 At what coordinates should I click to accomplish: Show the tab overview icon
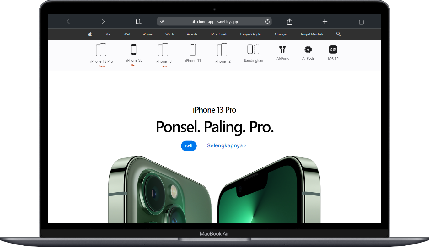pyautogui.click(x=361, y=22)
